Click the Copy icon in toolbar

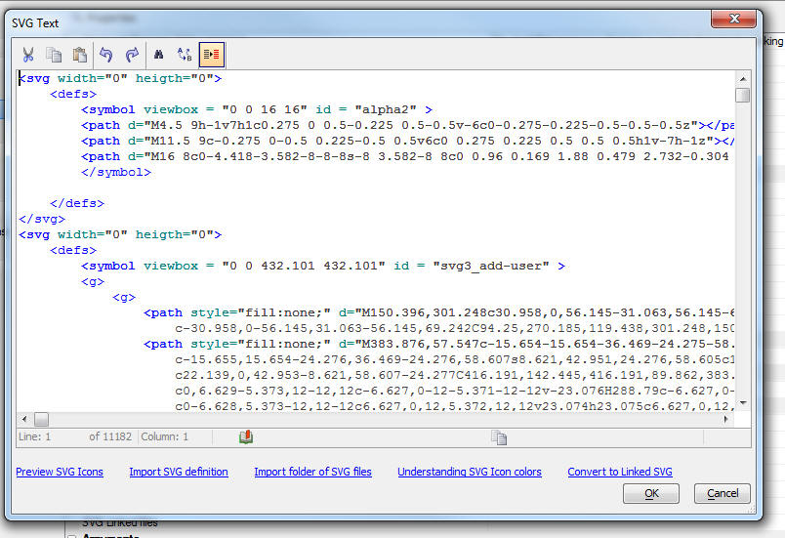click(x=54, y=55)
